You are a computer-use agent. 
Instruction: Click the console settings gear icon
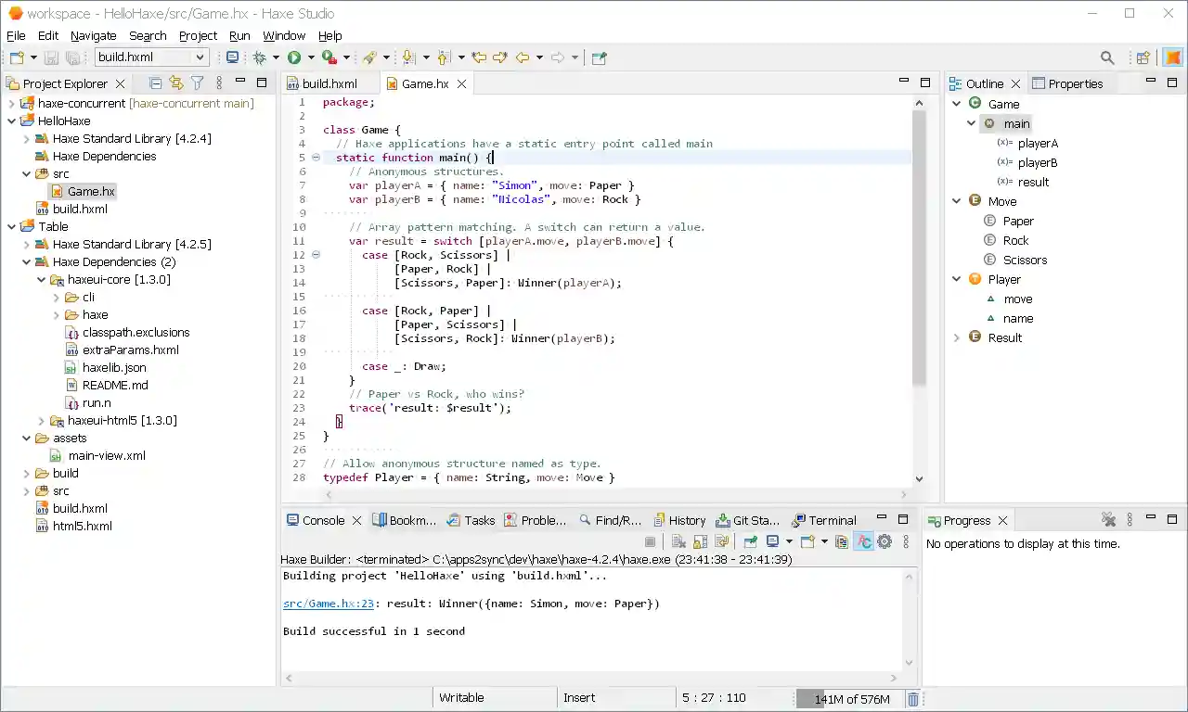coord(885,542)
